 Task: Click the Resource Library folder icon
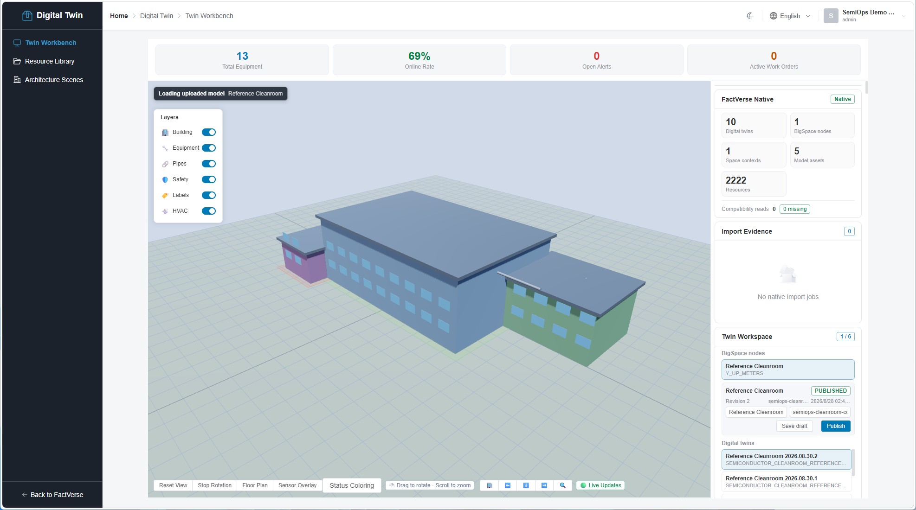click(x=17, y=61)
